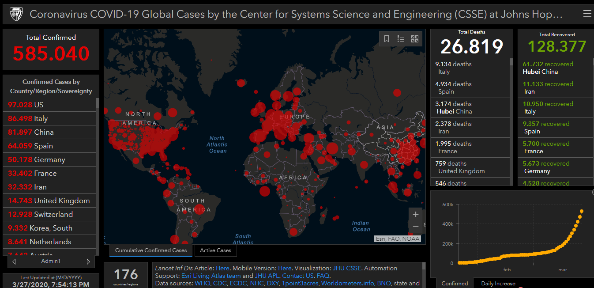
Task: Zoom out on the map with minus
Action: pyautogui.click(x=415, y=227)
